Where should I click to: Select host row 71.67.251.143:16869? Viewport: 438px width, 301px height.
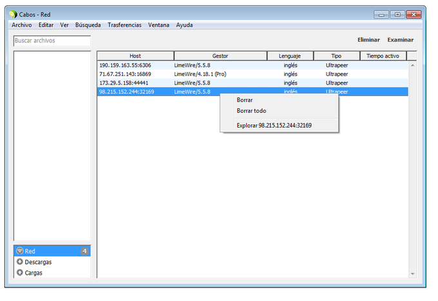coord(252,74)
